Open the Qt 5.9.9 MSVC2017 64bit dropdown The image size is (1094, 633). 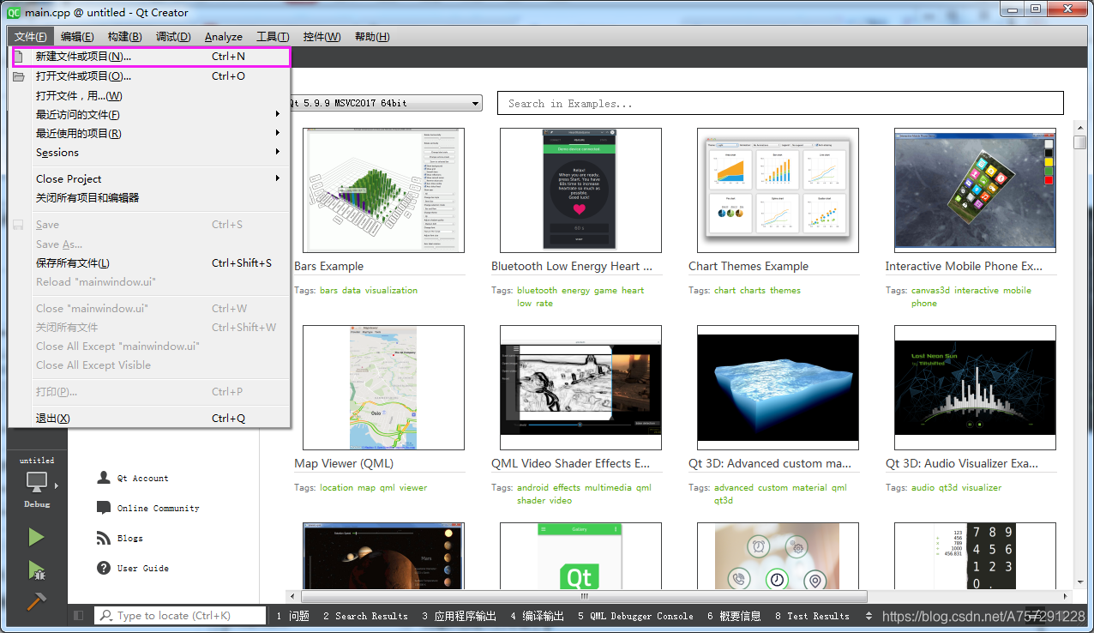point(386,104)
